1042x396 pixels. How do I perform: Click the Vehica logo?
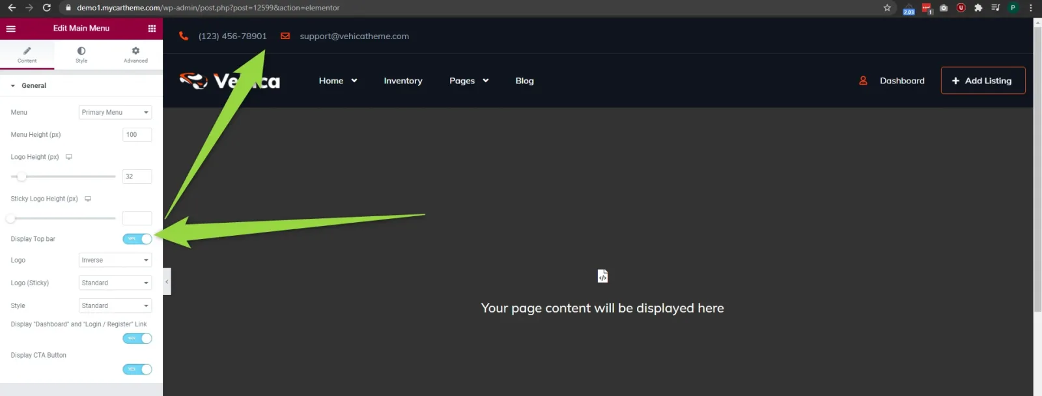[230, 81]
